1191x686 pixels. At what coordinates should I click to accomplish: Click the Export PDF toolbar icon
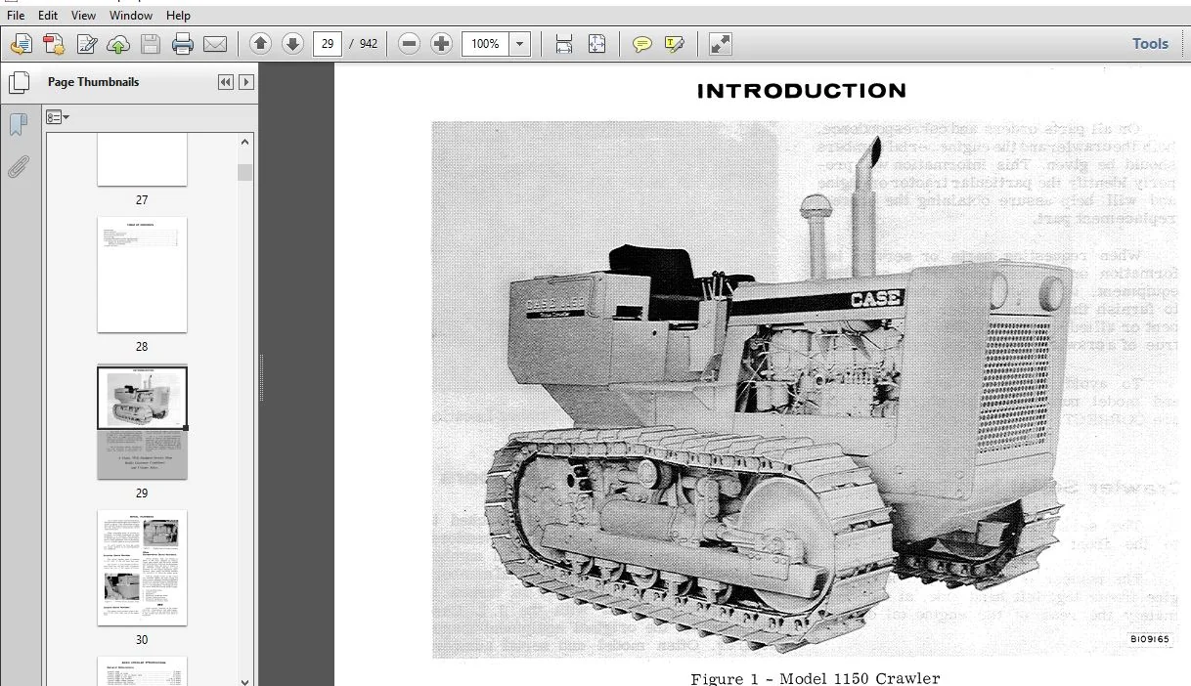(x=54, y=44)
